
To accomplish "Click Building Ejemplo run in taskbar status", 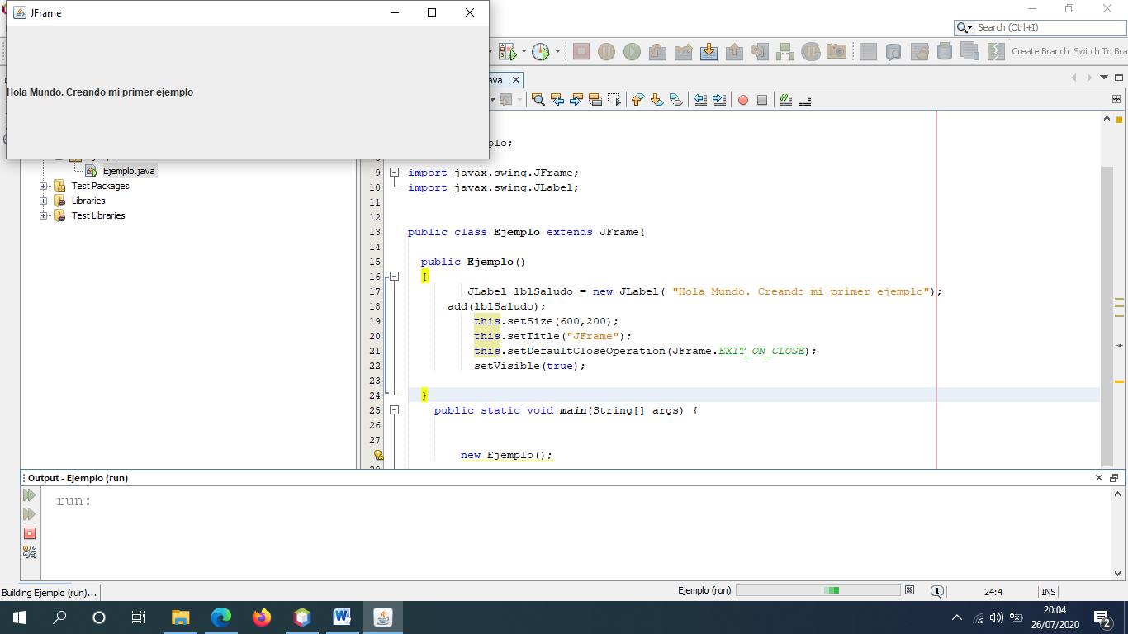I will point(48,592).
